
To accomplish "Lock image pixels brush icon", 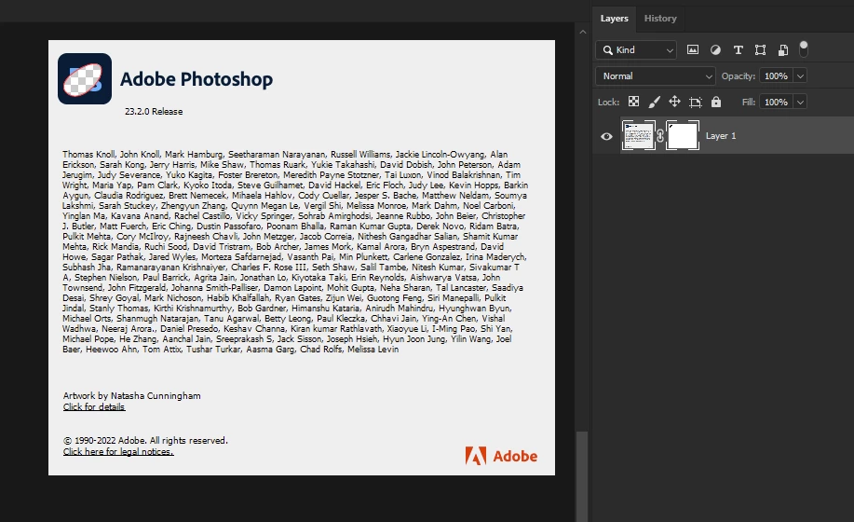I will pos(654,102).
